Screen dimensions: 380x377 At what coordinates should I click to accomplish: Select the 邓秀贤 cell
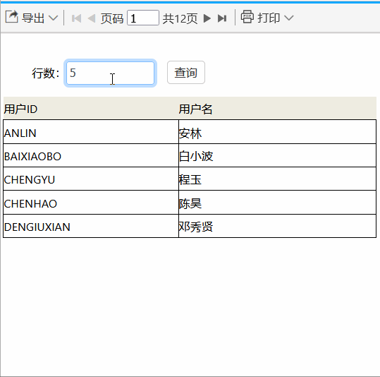coord(277,226)
